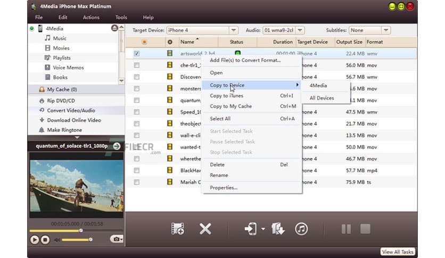Choose Copy to iTunes in context menu
Image resolution: width=445 pixels, height=258 pixels.
[252, 96]
